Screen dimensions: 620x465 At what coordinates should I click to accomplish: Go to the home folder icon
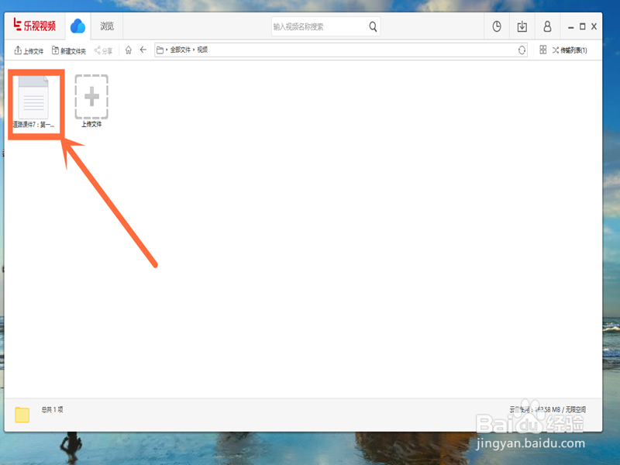[129, 50]
